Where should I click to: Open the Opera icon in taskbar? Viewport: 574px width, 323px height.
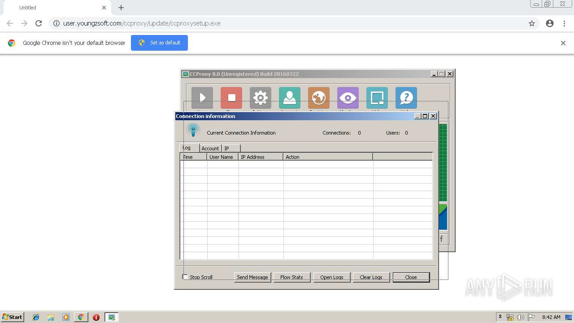coord(96,317)
